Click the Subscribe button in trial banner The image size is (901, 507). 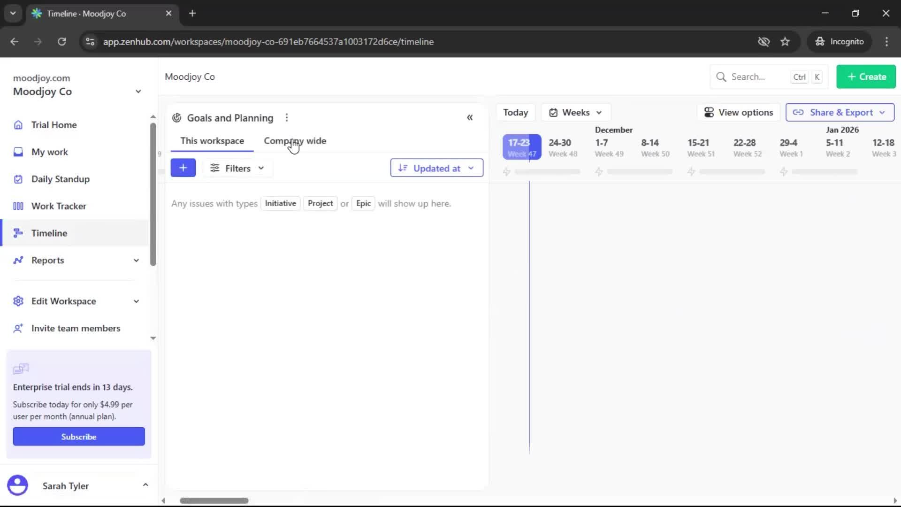pos(79,436)
